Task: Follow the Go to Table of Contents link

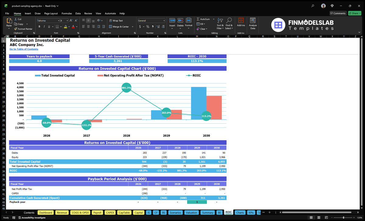Action: point(24,49)
